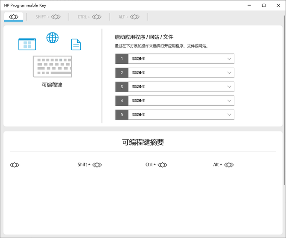Viewport: 286px width, 238px height.
Task: Select the plain programmable key tab
Action: (14, 17)
